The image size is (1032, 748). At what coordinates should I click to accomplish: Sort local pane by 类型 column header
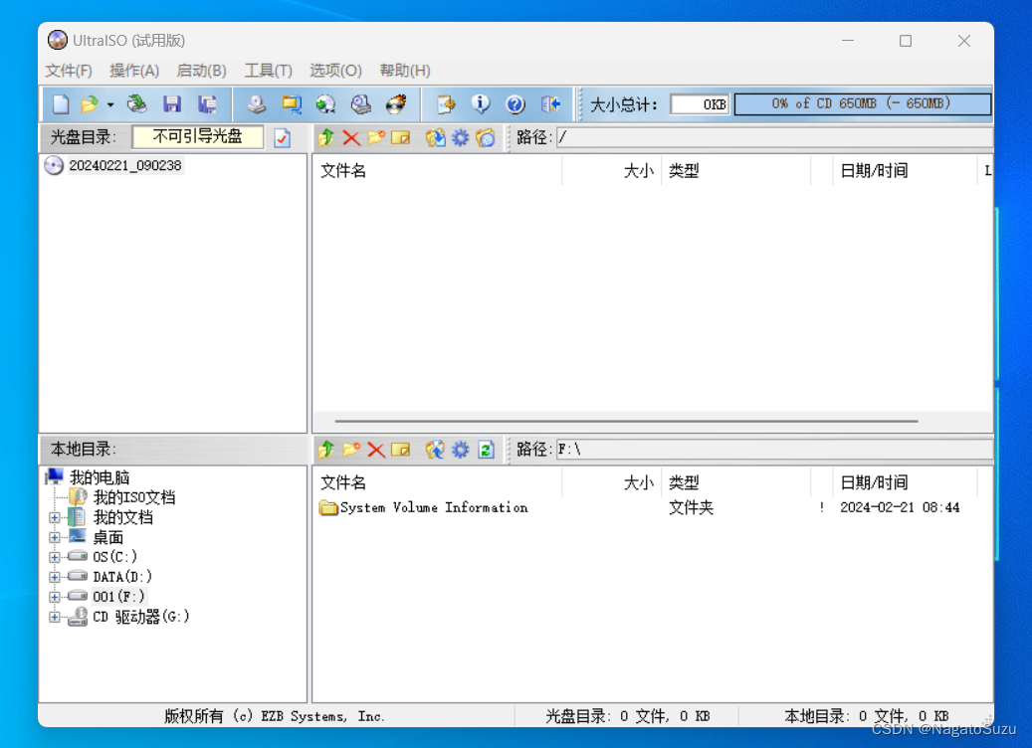735,482
